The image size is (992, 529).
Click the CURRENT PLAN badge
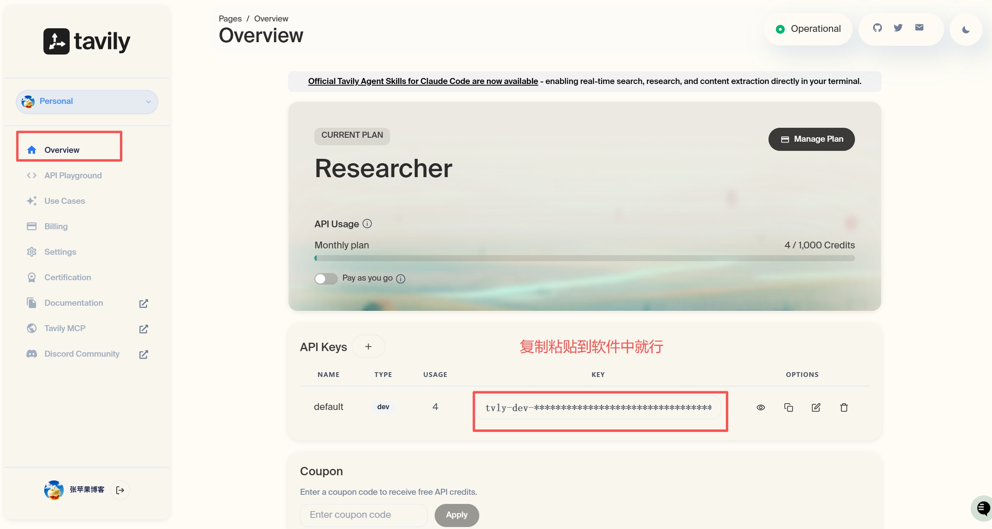pyautogui.click(x=352, y=135)
